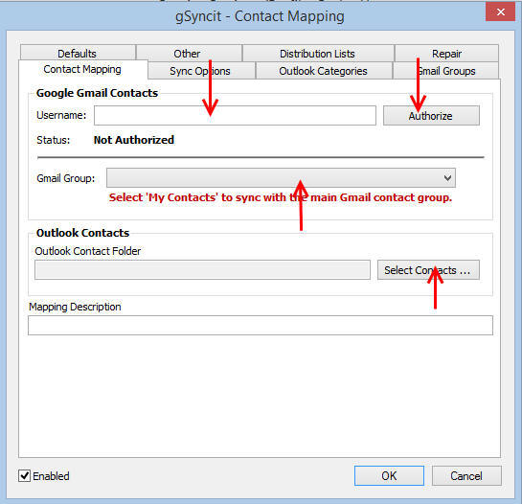Open the Outlook Categories tab
Image resolution: width=522 pixels, height=504 pixels.
point(324,71)
